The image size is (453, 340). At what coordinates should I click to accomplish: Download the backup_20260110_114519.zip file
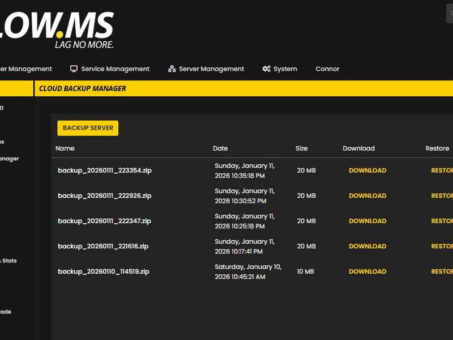click(367, 271)
